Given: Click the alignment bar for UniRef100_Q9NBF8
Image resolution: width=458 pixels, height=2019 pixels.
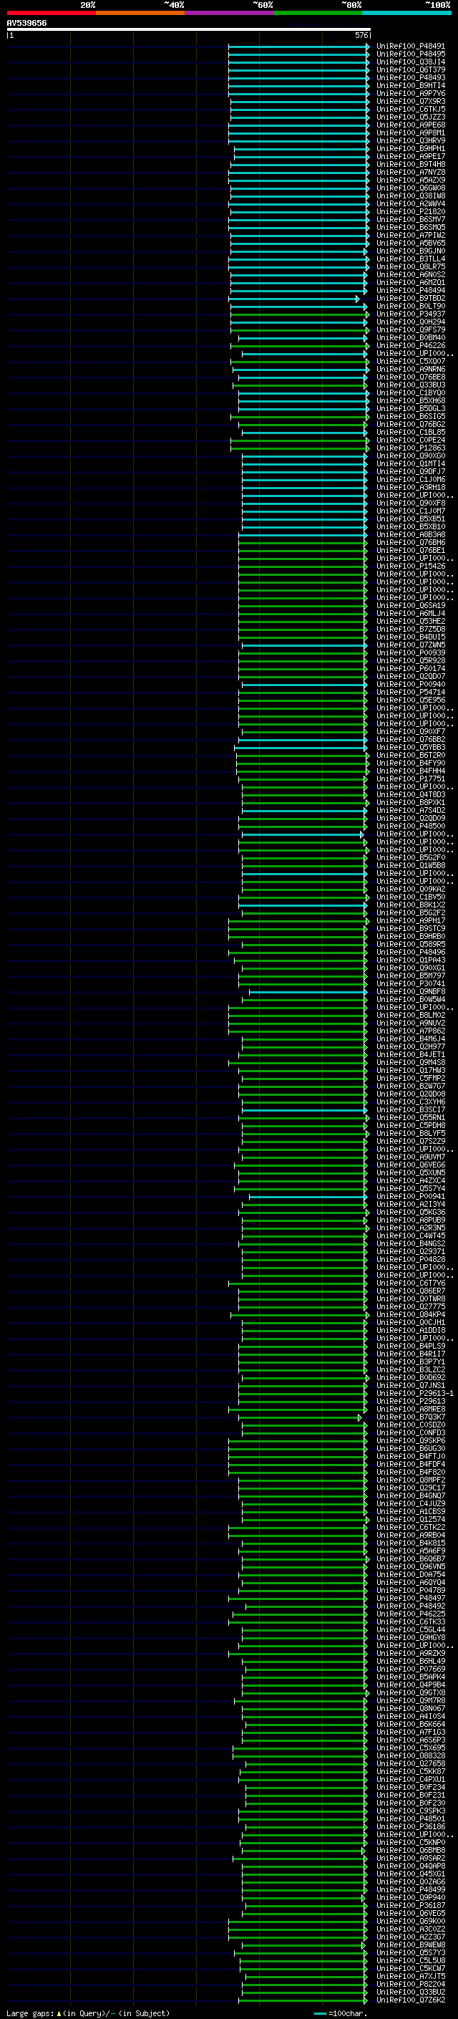Looking at the screenshot, I should point(308,992).
